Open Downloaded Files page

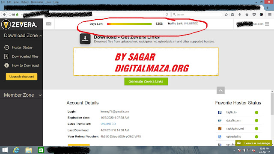21,56
